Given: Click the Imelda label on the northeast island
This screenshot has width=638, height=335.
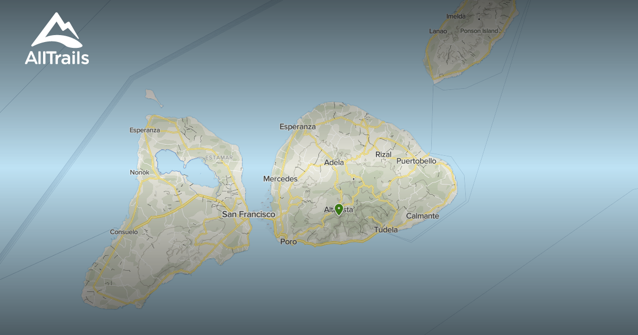Looking at the screenshot, I should [456, 16].
